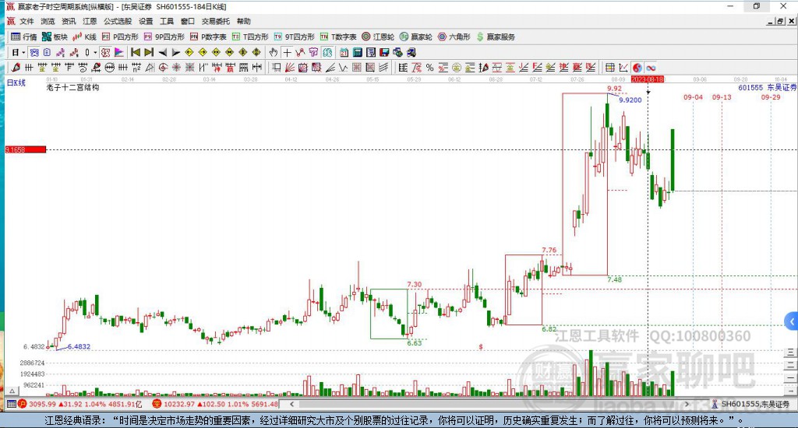Open the P四方形 tool
Image resolution: width=798 pixels, height=428 pixels.
(x=120, y=37)
